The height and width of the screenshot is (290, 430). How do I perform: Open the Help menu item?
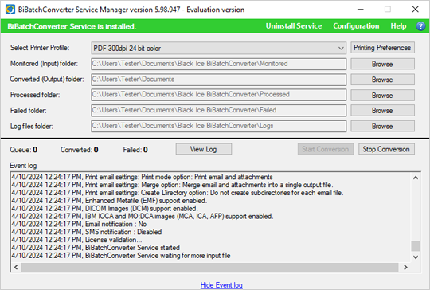point(398,26)
